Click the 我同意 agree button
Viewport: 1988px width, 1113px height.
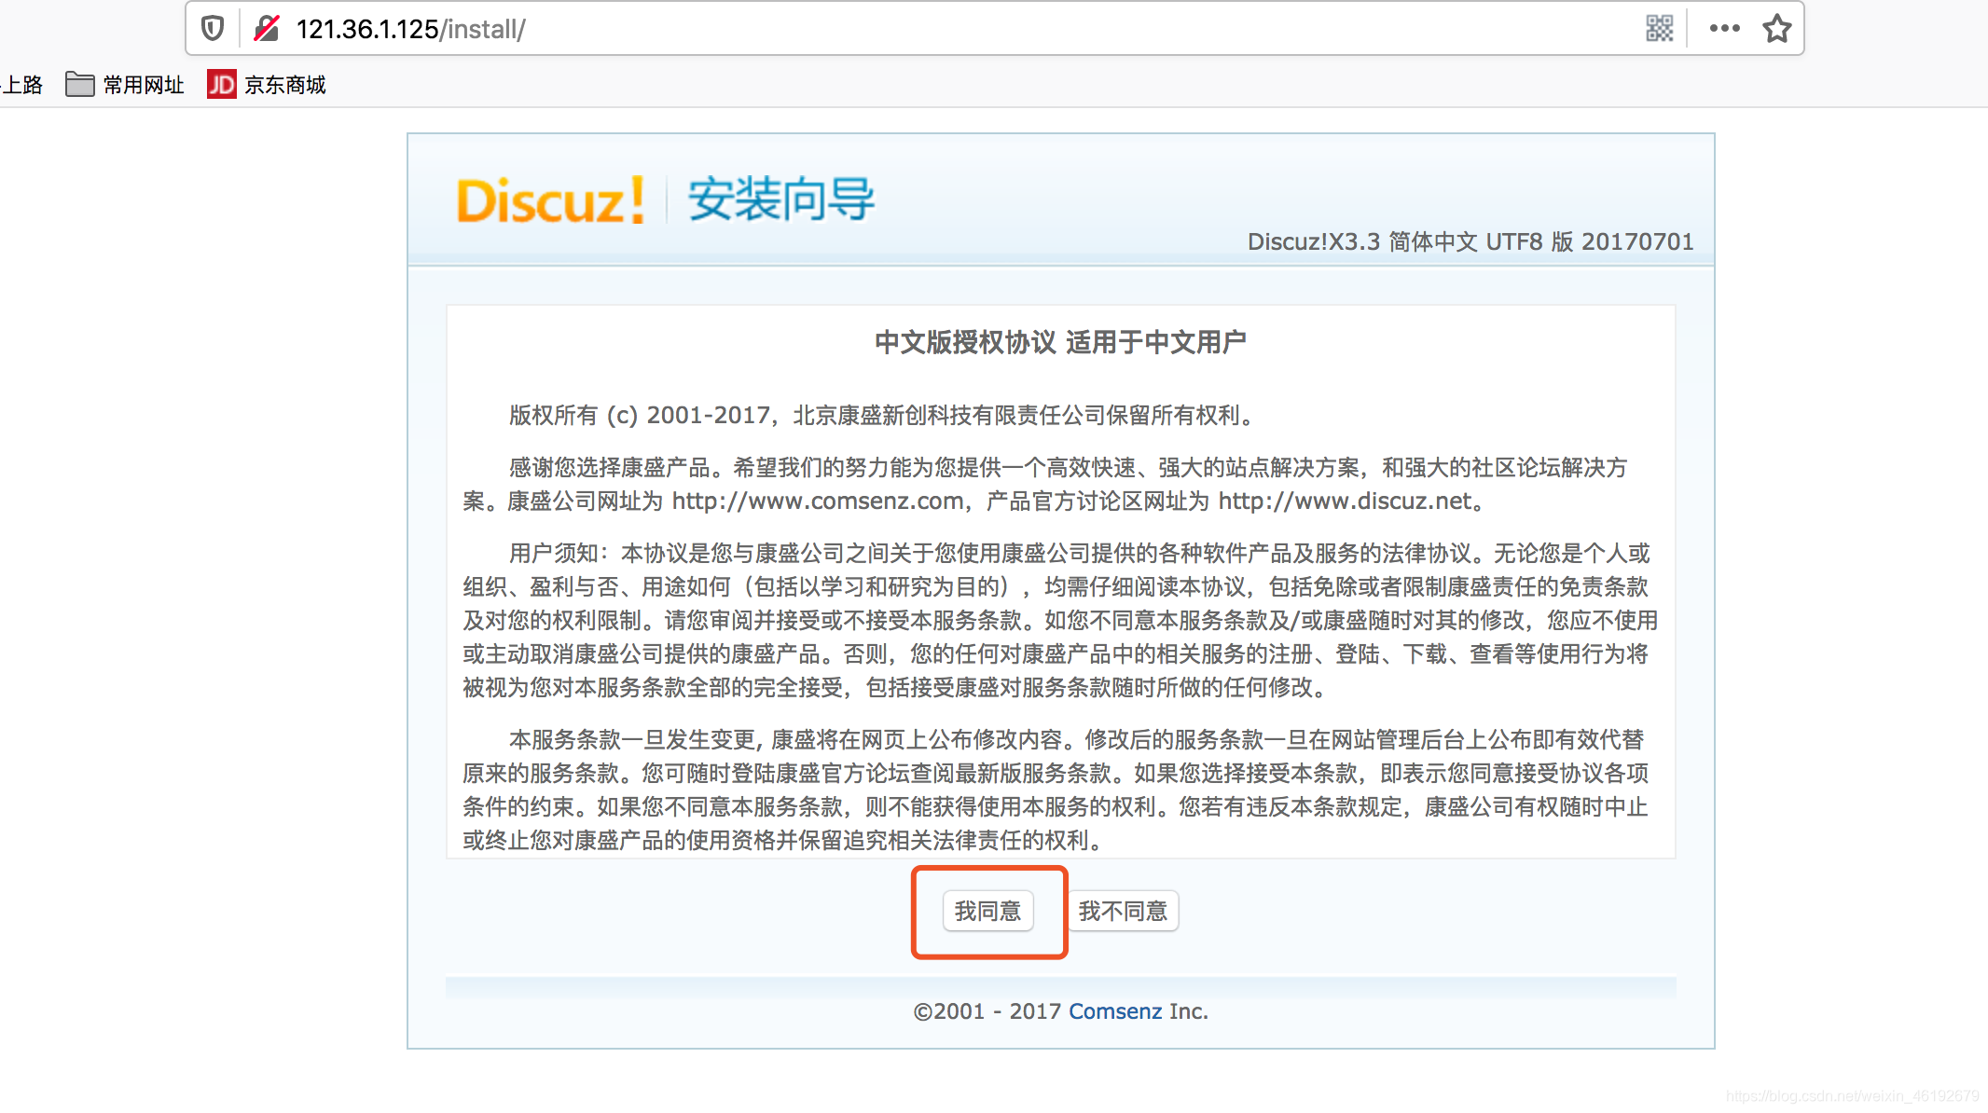(x=987, y=911)
